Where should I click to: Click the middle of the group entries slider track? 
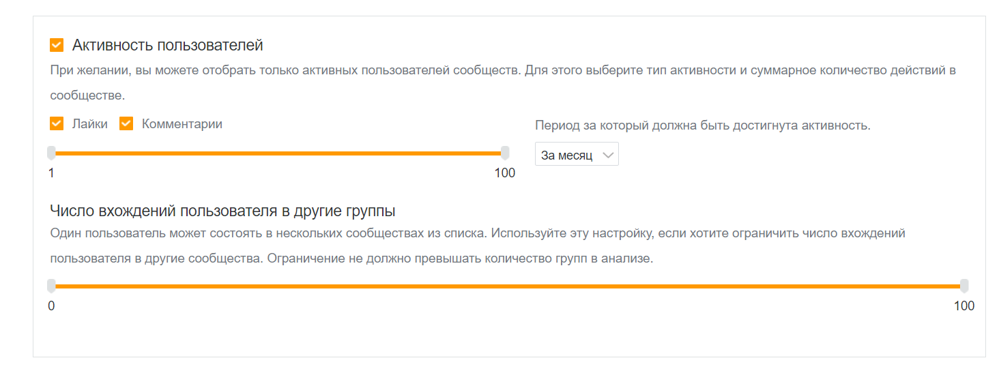pyautogui.click(x=508, y=286)
